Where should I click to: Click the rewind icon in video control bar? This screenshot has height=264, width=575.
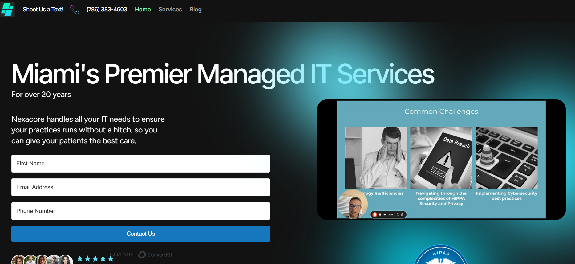(x=385, y=215)
